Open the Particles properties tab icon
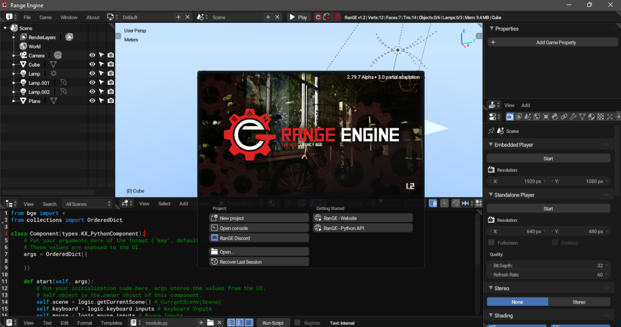This screenshot has height=327, width=621. click(609, 117)
